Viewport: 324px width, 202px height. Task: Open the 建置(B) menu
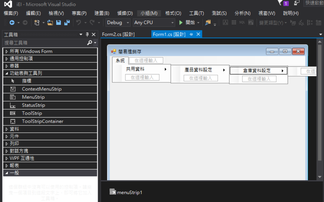102,13
